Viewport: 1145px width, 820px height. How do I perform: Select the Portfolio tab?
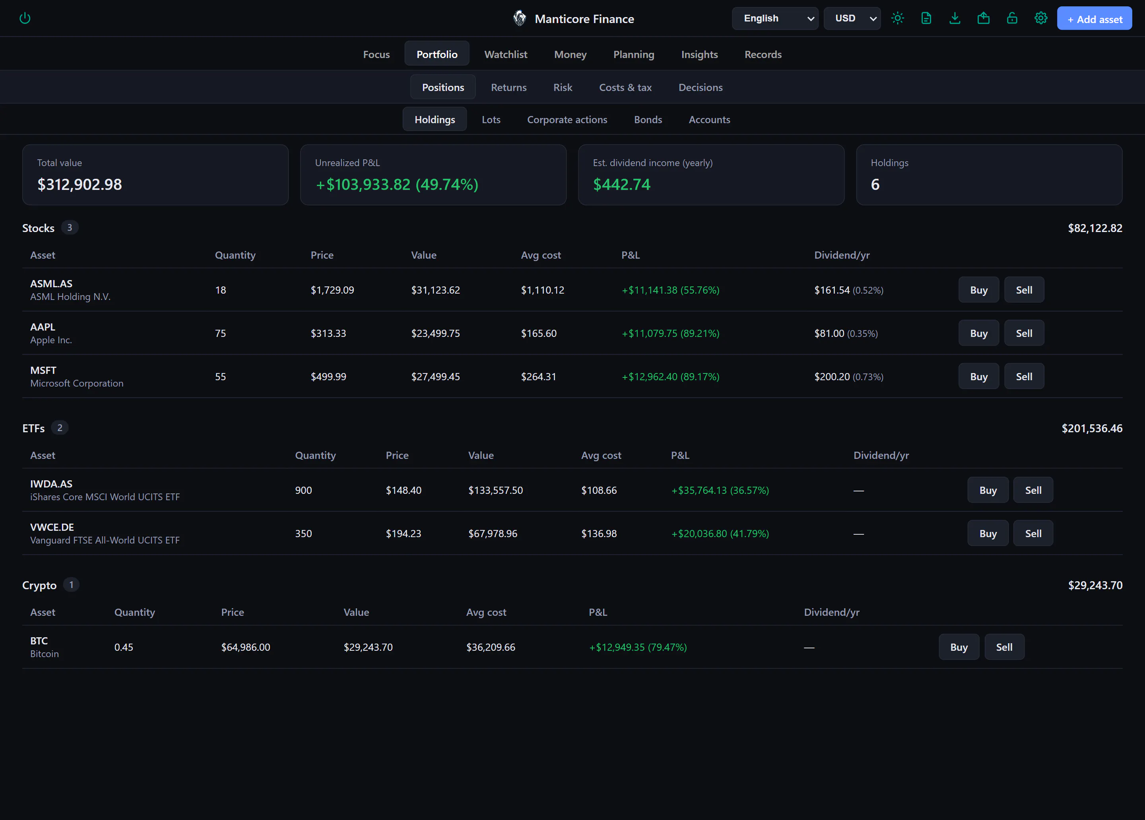[x=437, y=54]
